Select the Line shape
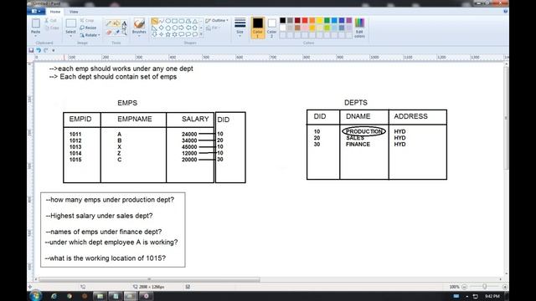This screenshot has height=301, width=536. (154, 21)
